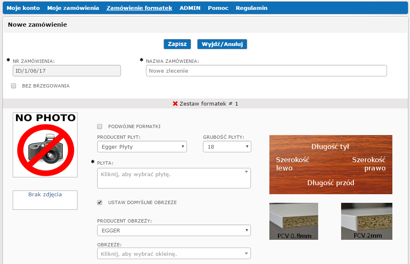The image size is (410, 264).
Task: Select the PCV 2mm edge thumbnail
Action: [x=367, y=221]
